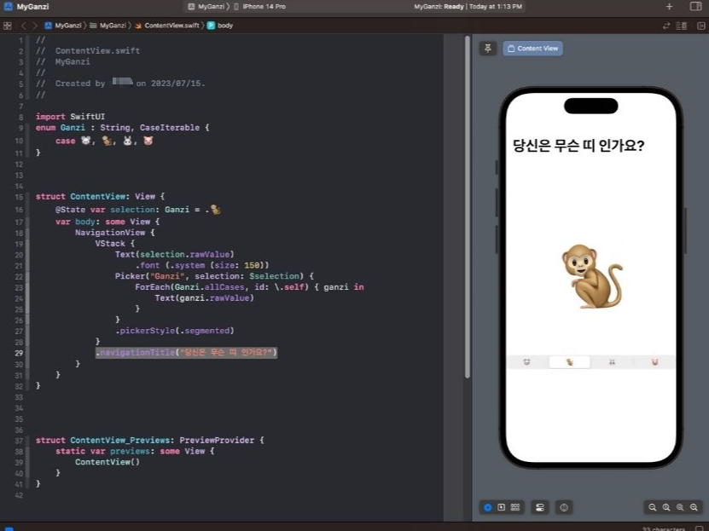Click preview navigation title 당신은 무슨 띠 인가요?
The width and height of the screenshot is (709, 531).
pos(578,146)
